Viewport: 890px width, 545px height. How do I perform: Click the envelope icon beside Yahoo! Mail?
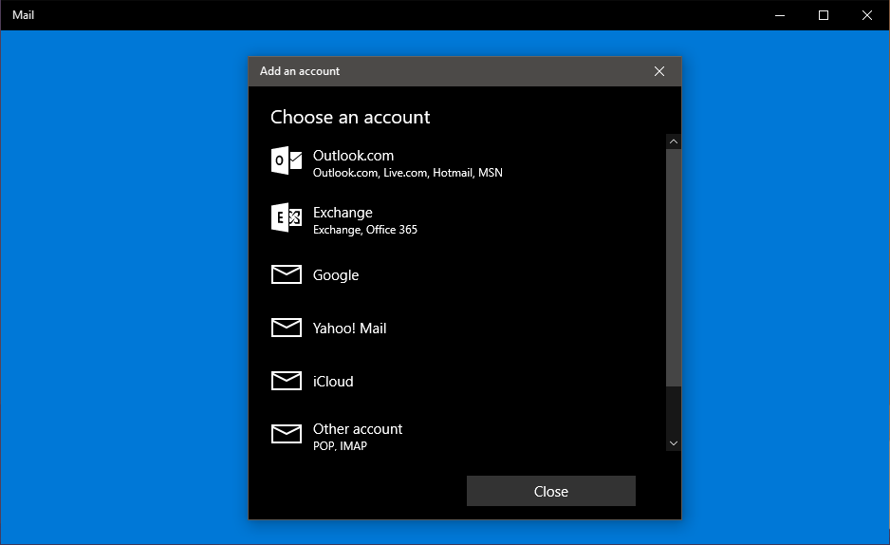click(287, 328)
